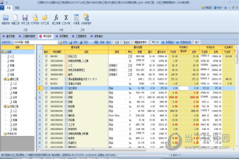239x159 pixels.
Task: Click the 另存 price file icon
Action: tap(81, 42)
